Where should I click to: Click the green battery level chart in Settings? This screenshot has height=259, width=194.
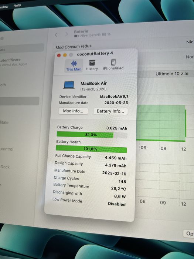[161, 123]
